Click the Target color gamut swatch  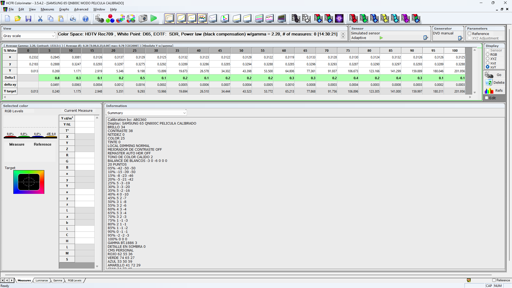tap(29, 182)
